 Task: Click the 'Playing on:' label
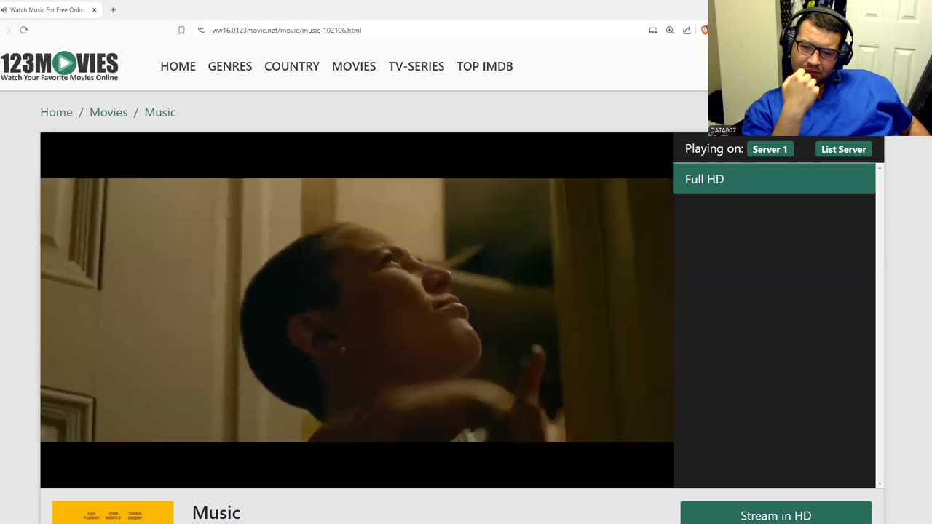point(714,148)
